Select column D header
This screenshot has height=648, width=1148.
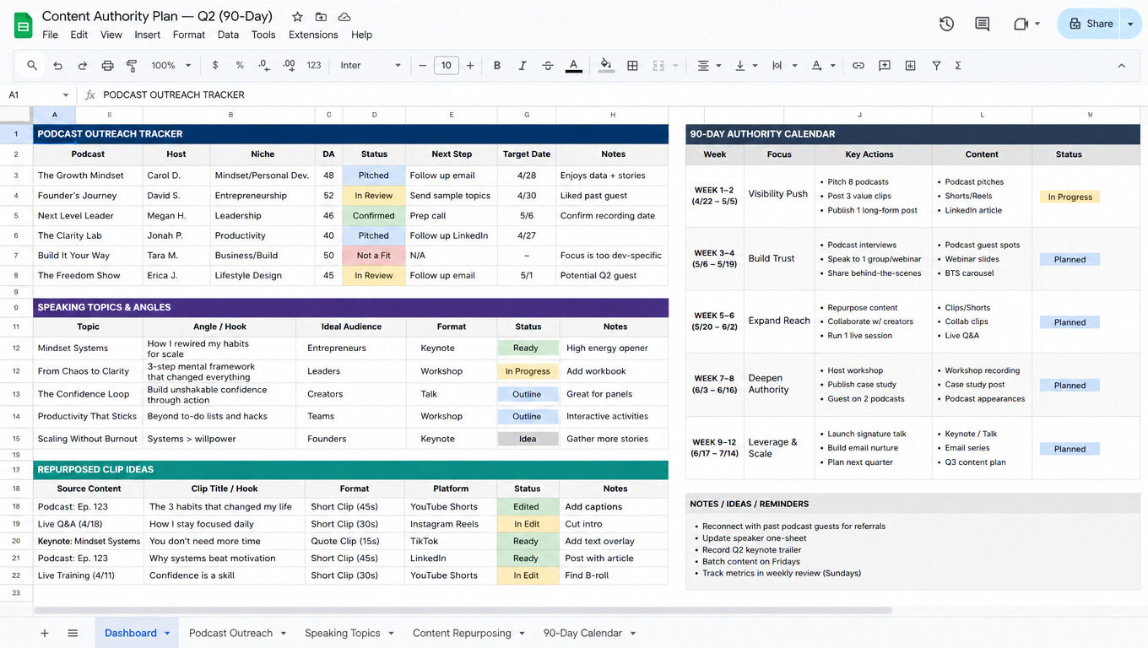pyautogui.click(x=374, y=115)
